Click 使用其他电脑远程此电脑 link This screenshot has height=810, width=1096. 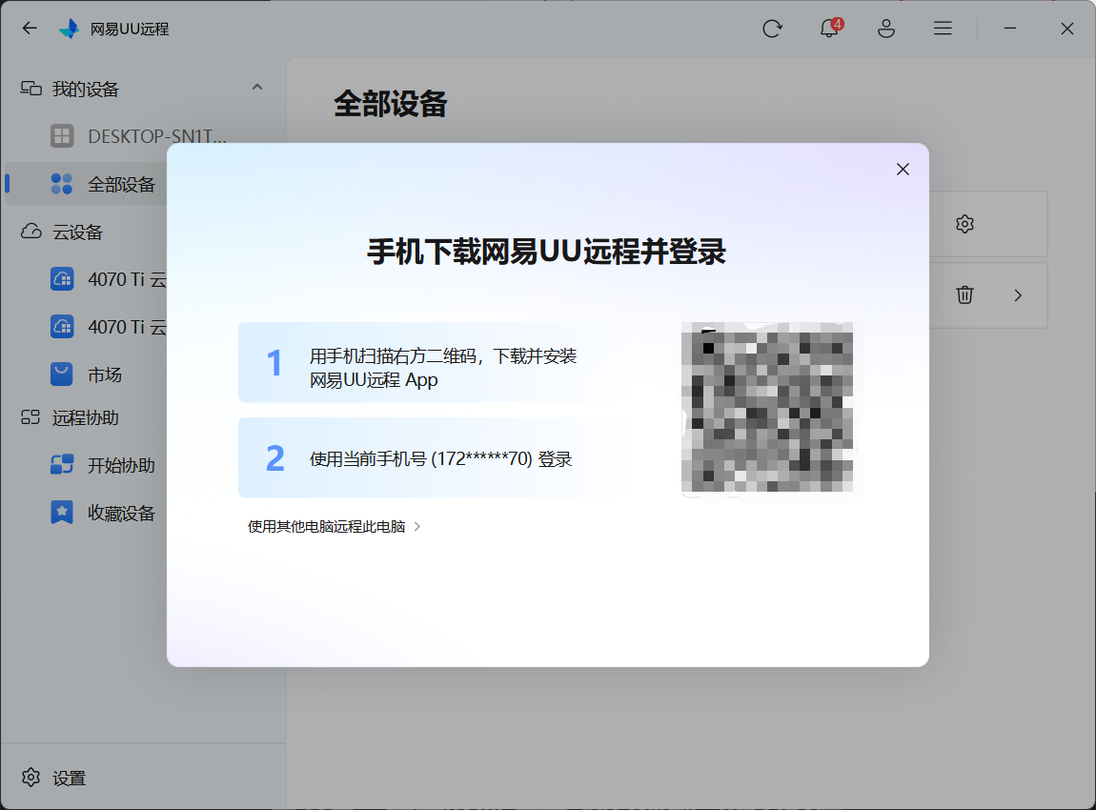pyautogui.click(x=327, y=527)
